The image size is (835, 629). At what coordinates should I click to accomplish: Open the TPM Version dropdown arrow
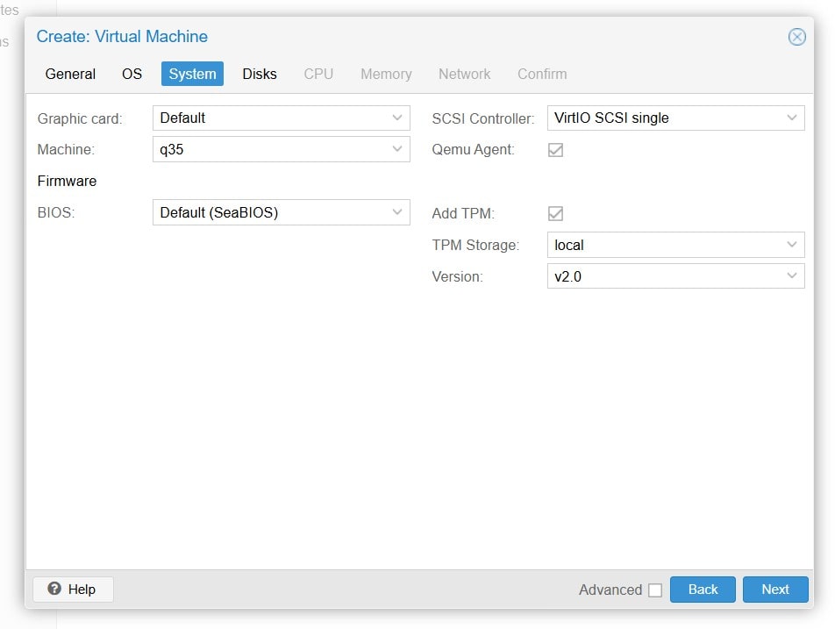coord(792,276)
